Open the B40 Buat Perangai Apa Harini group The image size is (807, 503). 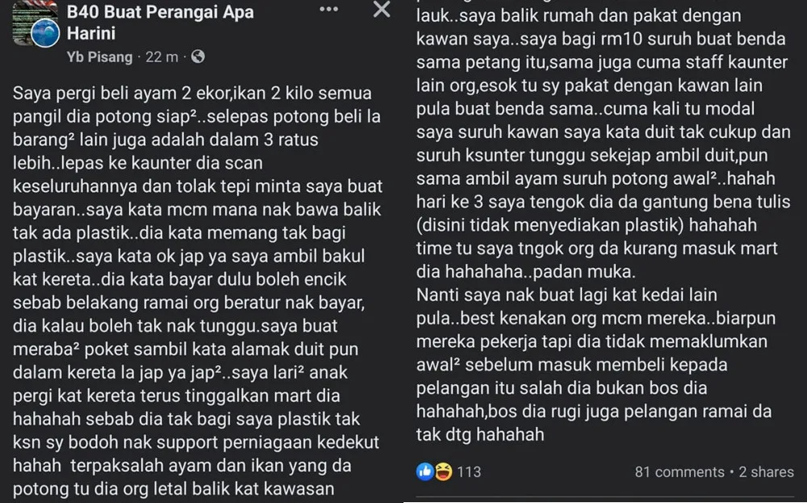coord(160,22)
